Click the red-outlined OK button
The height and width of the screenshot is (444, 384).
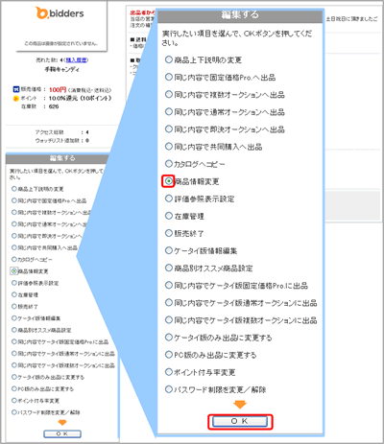coord(240,421)
